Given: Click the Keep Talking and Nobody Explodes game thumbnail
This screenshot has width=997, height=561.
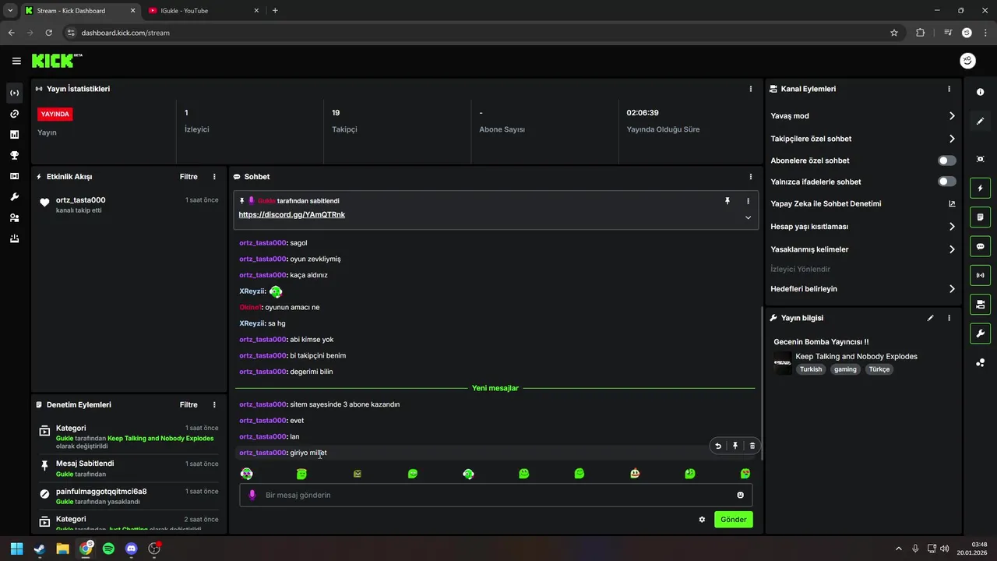Looking at the screenshot, I should pyautogui.click(x=782, y=363).
